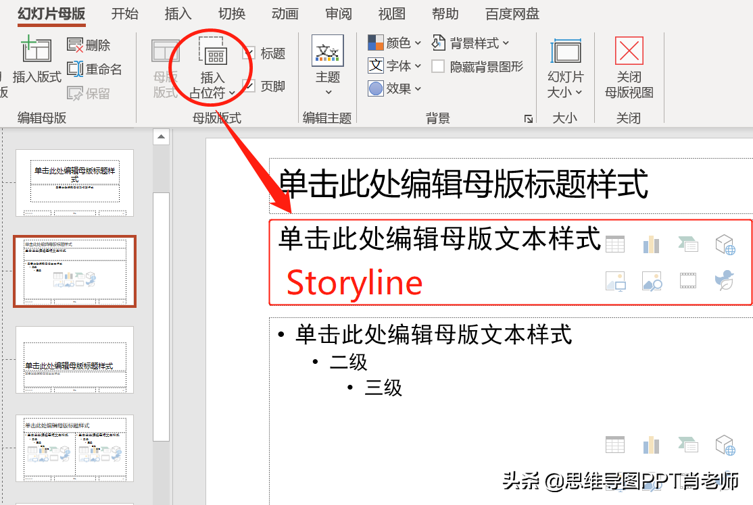This screenshot has width=753, height=505.
Task: Click the Insert Placeholder (插入占位符) icon
Action: [212, 51]
